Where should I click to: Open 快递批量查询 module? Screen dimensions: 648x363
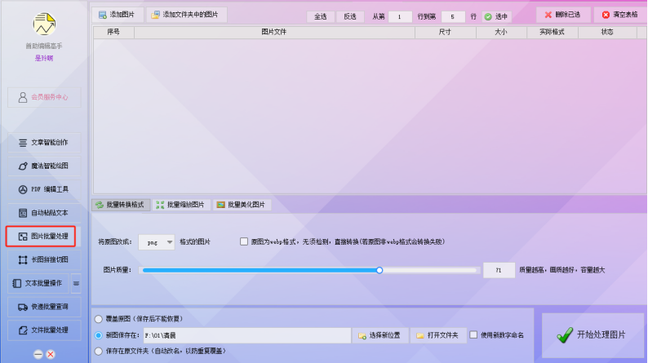(44, 307)
